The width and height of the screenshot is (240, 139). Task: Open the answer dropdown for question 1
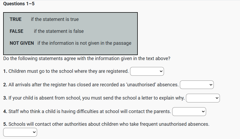[x=147, y=71]
